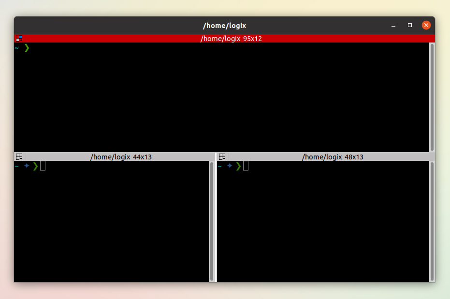
Task: Click the bottom-right pane scrollbar
Action: (x=432, y=220)
